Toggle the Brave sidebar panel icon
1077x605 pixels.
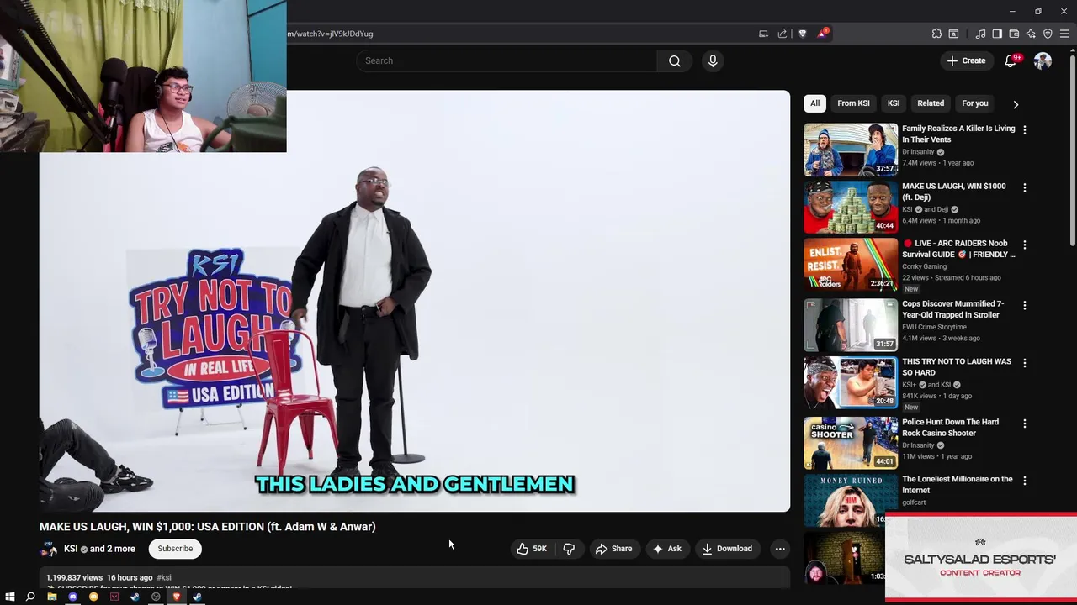tap(997, 34)
